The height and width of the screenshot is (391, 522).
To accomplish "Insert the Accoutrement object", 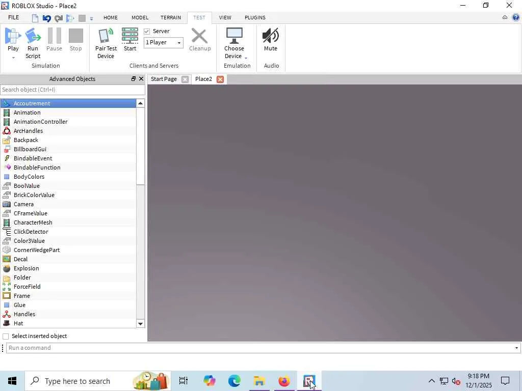I will click(x=68, y=103).
